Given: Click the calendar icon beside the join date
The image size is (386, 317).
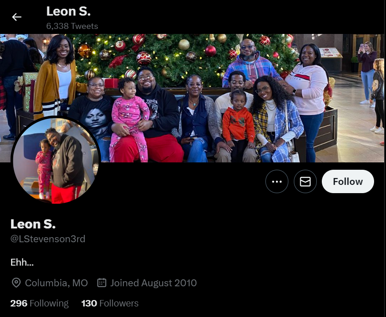Looking at the screenshot, I should point(102,283).
